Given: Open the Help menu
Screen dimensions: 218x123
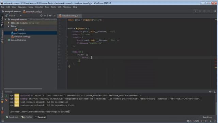Looking at the screenshot, I should click(x=75, y=7).
